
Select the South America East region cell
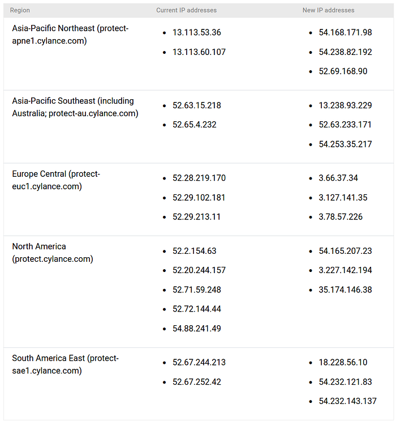click(x=65, y=364)
